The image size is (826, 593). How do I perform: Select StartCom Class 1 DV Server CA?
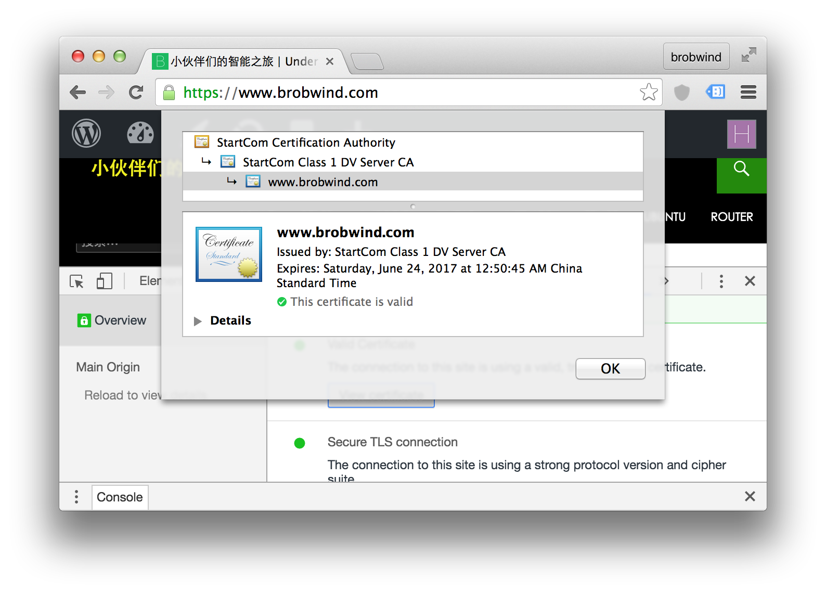(x=413, y=162)
